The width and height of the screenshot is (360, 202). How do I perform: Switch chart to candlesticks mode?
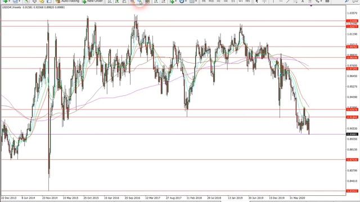tap(117, 1)
